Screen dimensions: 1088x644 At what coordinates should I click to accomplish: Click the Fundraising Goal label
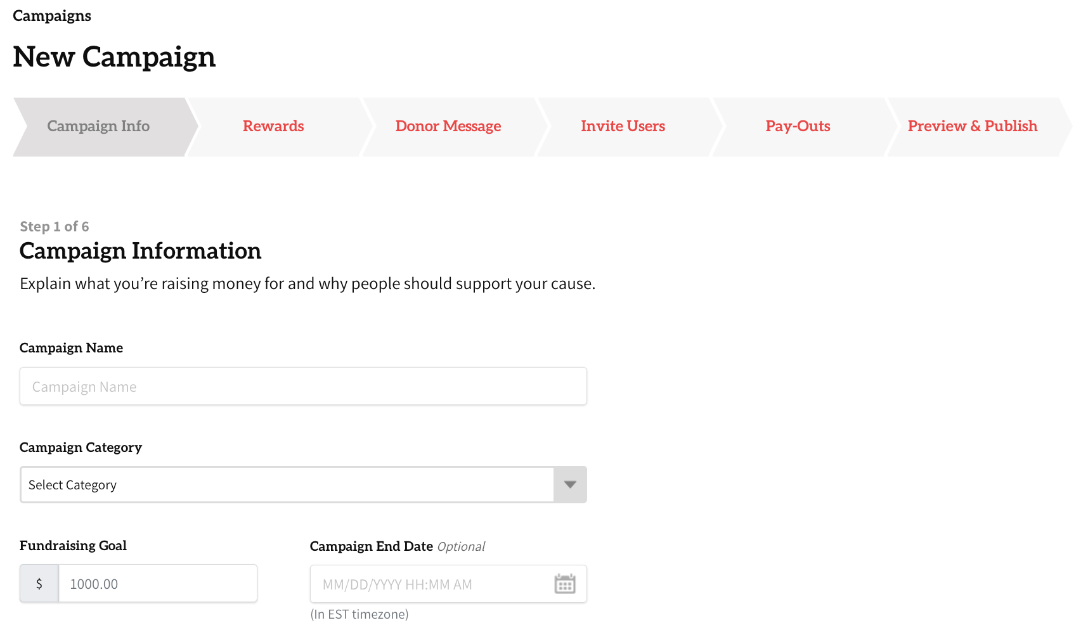click(73, 546)
